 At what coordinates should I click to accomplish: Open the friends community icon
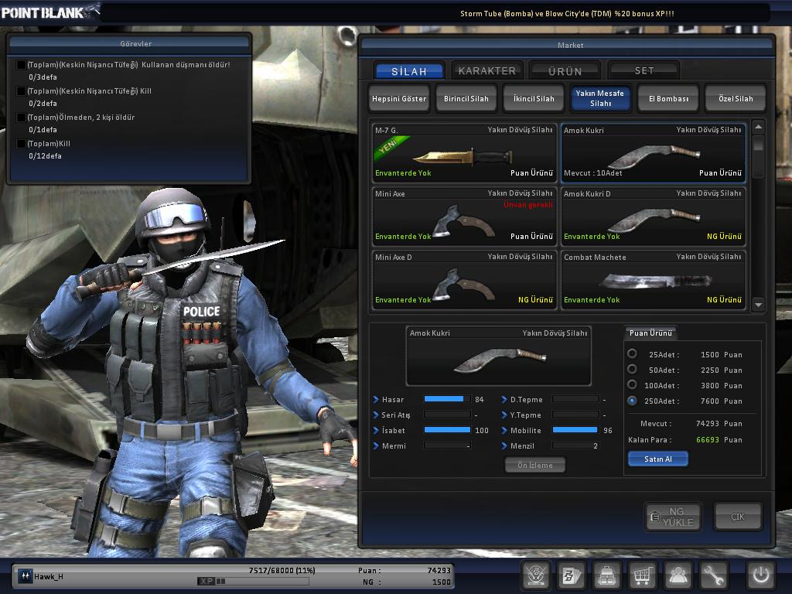tap(678, 575)
